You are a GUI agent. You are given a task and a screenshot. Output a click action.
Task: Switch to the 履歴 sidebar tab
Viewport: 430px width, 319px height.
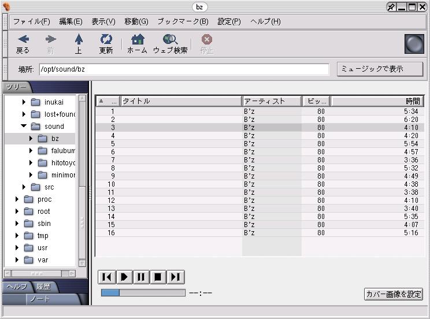[44, 287]
